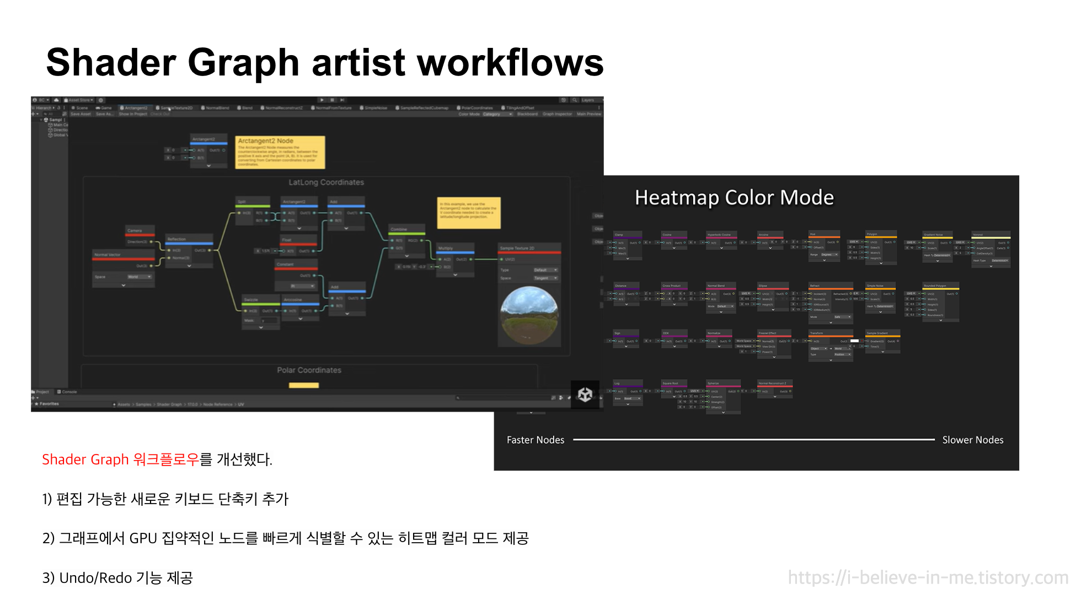1092x616 pixels.
Task: Click Shader Graph in the breadcrumb path
Action: tap(169, 404)
